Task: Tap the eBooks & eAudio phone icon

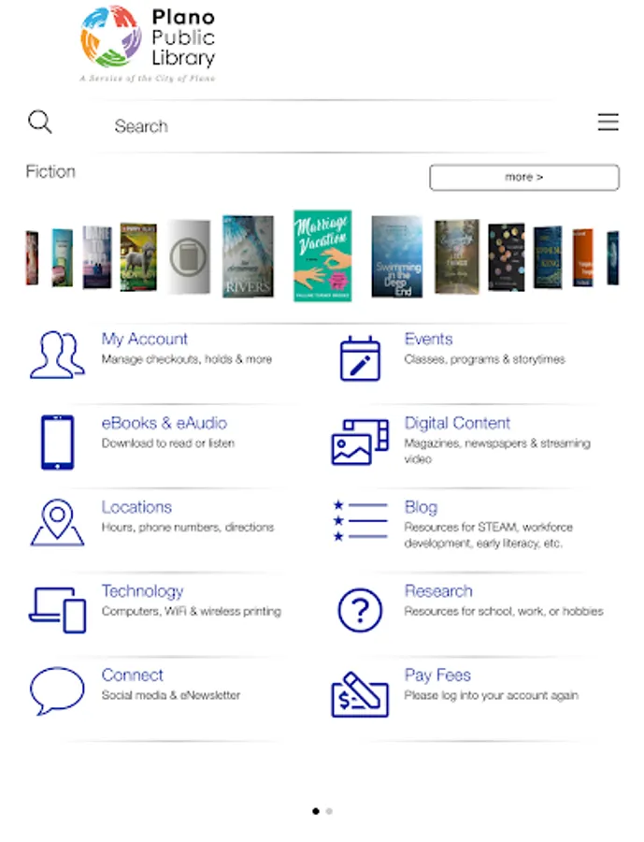Action: pyautogui.click(x=57, y=442)
